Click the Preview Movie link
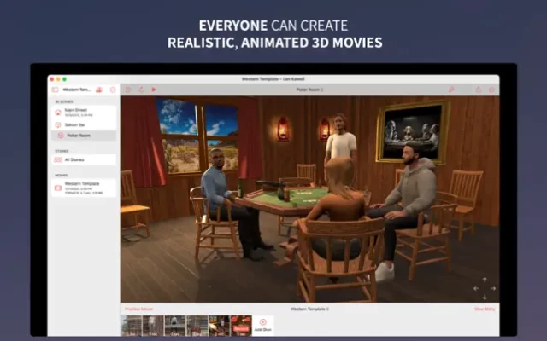 (x=138, y=309)
